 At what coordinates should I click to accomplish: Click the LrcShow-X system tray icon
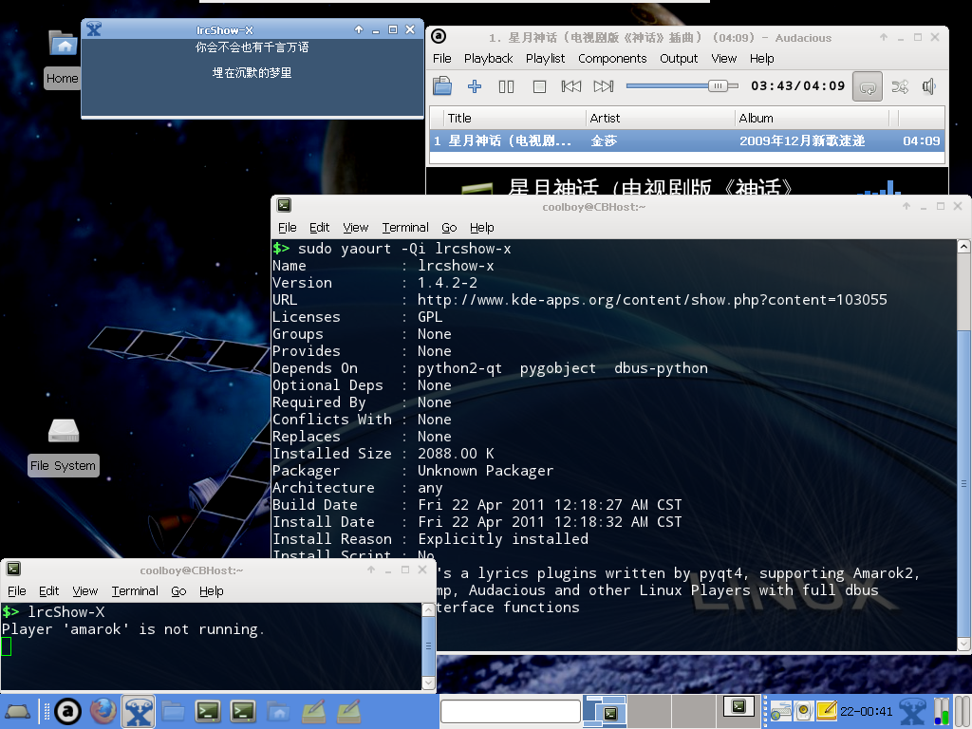click(x=912, y=711)
